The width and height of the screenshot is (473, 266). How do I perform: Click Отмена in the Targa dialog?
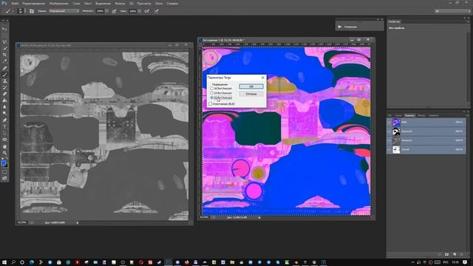pyautogui.click(x=251, y=94)
